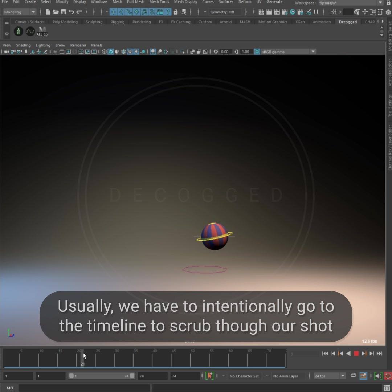Open No Character Set dropdown
Viewport: 392px width, 392px height.
[244, 376]
